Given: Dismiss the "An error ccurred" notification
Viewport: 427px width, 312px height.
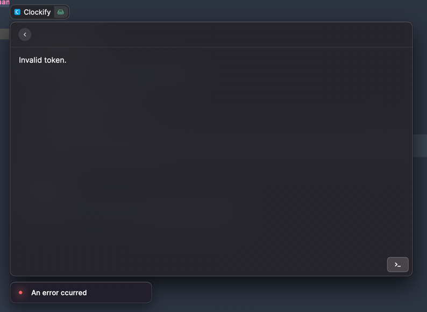Looking at the screenshot, I should (x=81, y=293).
